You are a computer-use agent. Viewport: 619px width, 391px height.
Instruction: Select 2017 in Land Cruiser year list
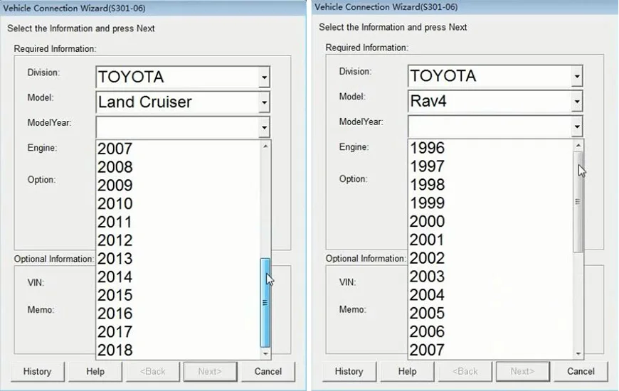(178, 332)
